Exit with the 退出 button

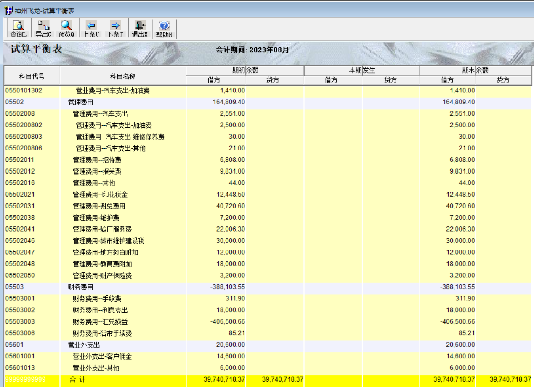(140, 29)
